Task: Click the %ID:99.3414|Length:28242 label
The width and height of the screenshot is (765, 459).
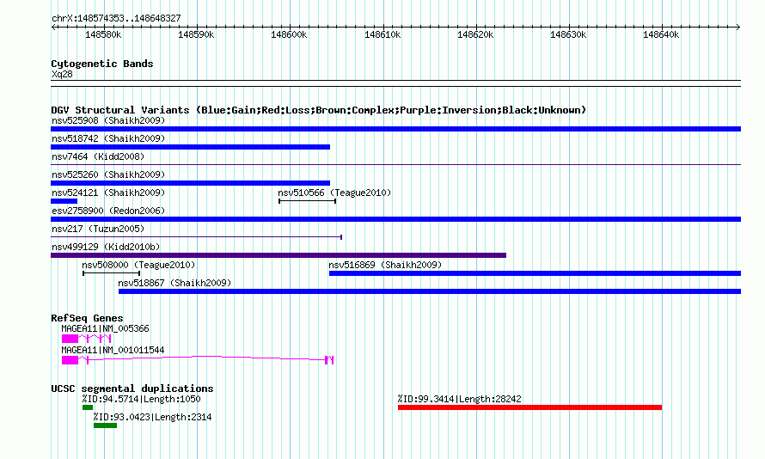Action: click(x=460, y=399)
